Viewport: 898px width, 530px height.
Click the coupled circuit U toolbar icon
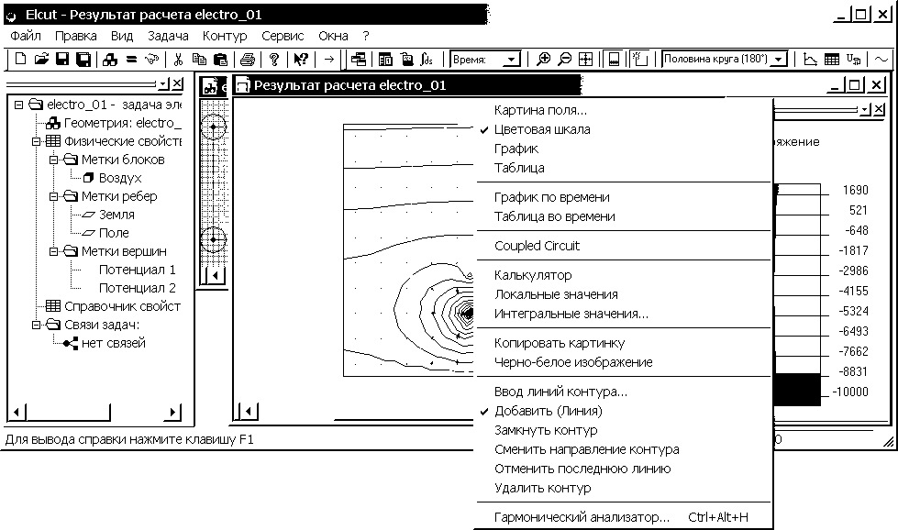[x=853, y=59]
